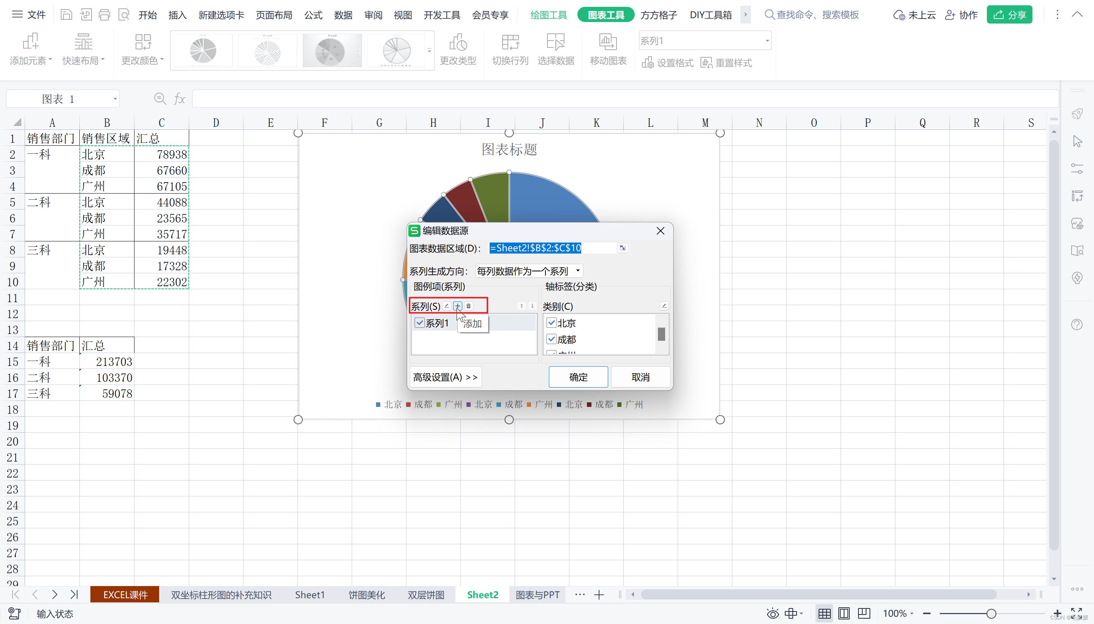Expand the 添加元素 dropdown
Screen dimensions: 1094x624
[31, 60]
